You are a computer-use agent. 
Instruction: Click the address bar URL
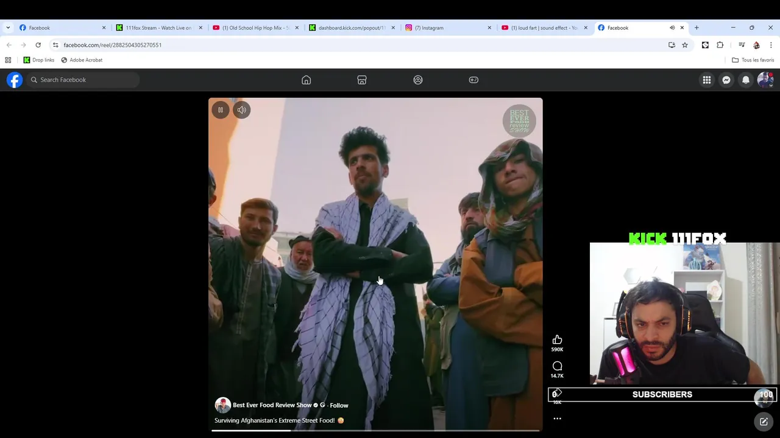point(113,45)
